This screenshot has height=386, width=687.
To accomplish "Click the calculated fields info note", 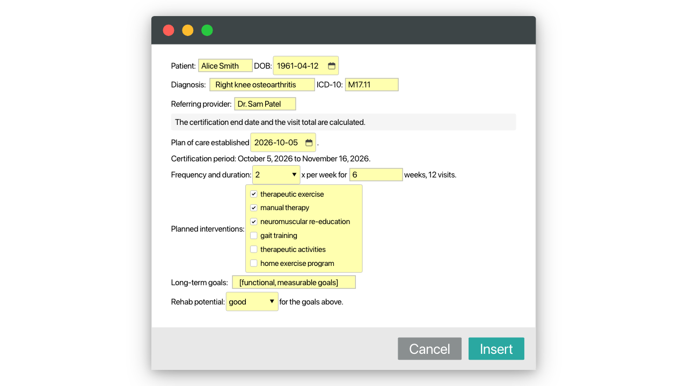I will (x=343, y=122).
